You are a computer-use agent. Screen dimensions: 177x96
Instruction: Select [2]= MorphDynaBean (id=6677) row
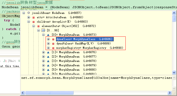click(x=74, y=56)
